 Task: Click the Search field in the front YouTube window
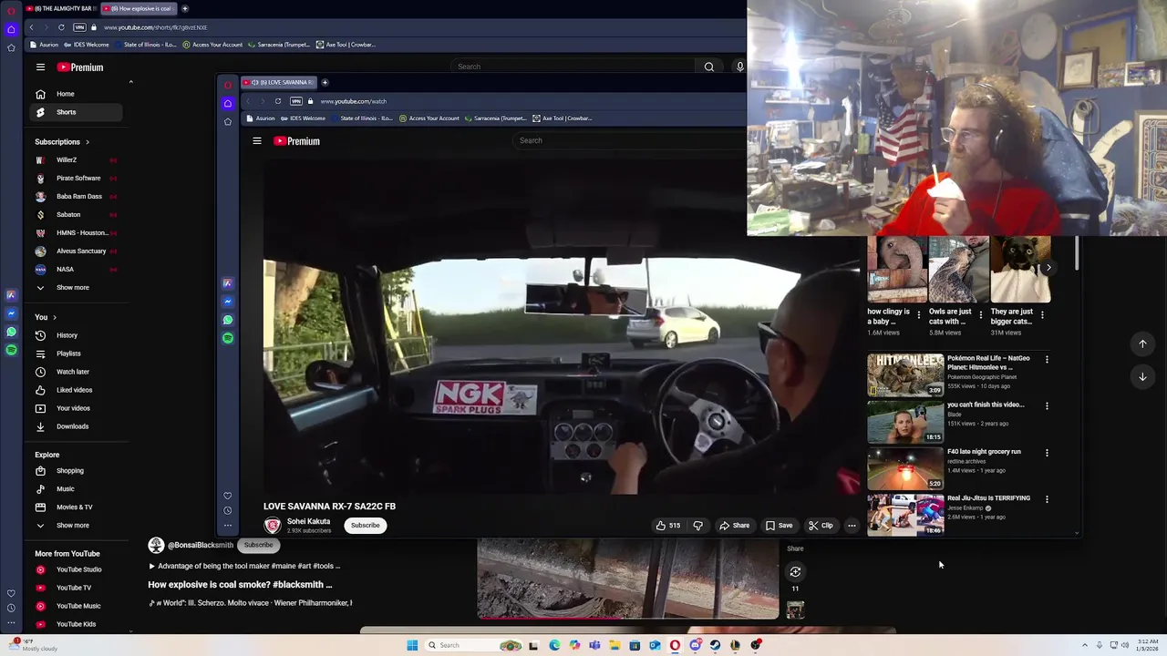coord(629,140)
